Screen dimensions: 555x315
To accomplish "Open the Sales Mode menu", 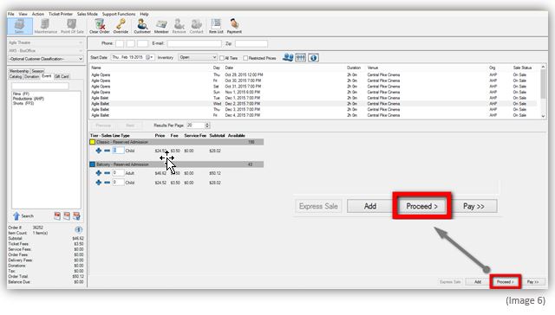I will click(x=87, y=14).
